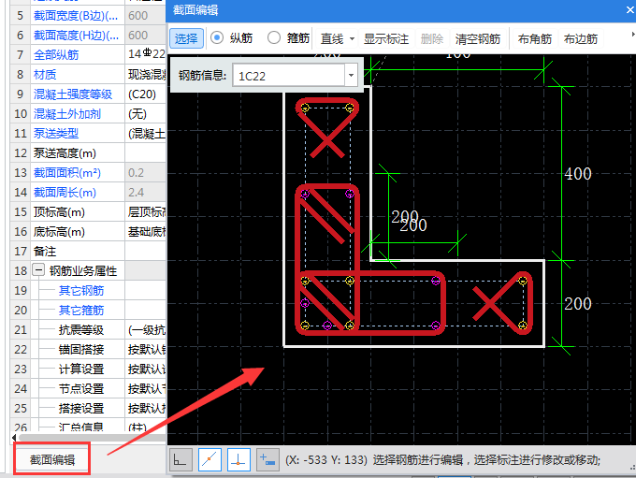
Task: Click the (一级抗 seismic grade value
Action: [x=147, y=330]
